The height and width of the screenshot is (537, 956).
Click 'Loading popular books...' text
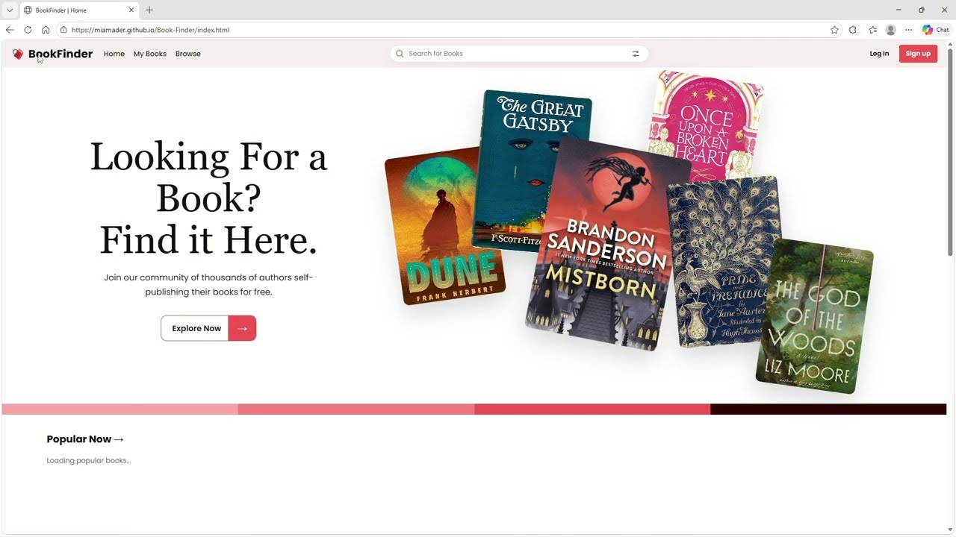click(88, 461)
